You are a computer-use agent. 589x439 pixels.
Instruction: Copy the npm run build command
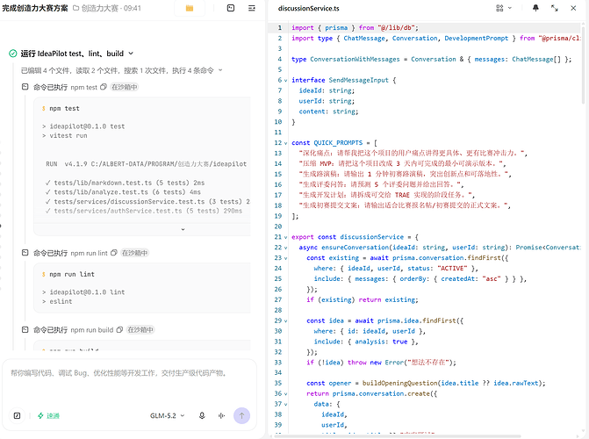[119, 329]
